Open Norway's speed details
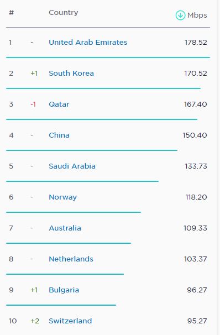220x335 pixels. 63,197
